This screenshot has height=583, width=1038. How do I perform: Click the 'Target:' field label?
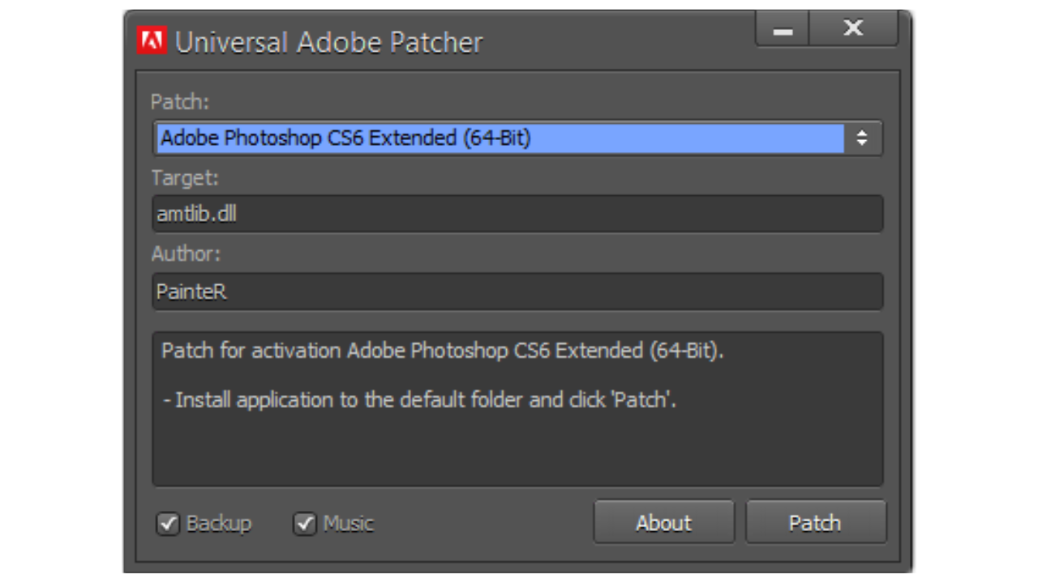(x=185, y=178)
